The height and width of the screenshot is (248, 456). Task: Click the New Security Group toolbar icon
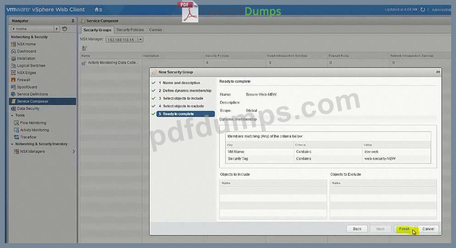(x=84, y=48)
